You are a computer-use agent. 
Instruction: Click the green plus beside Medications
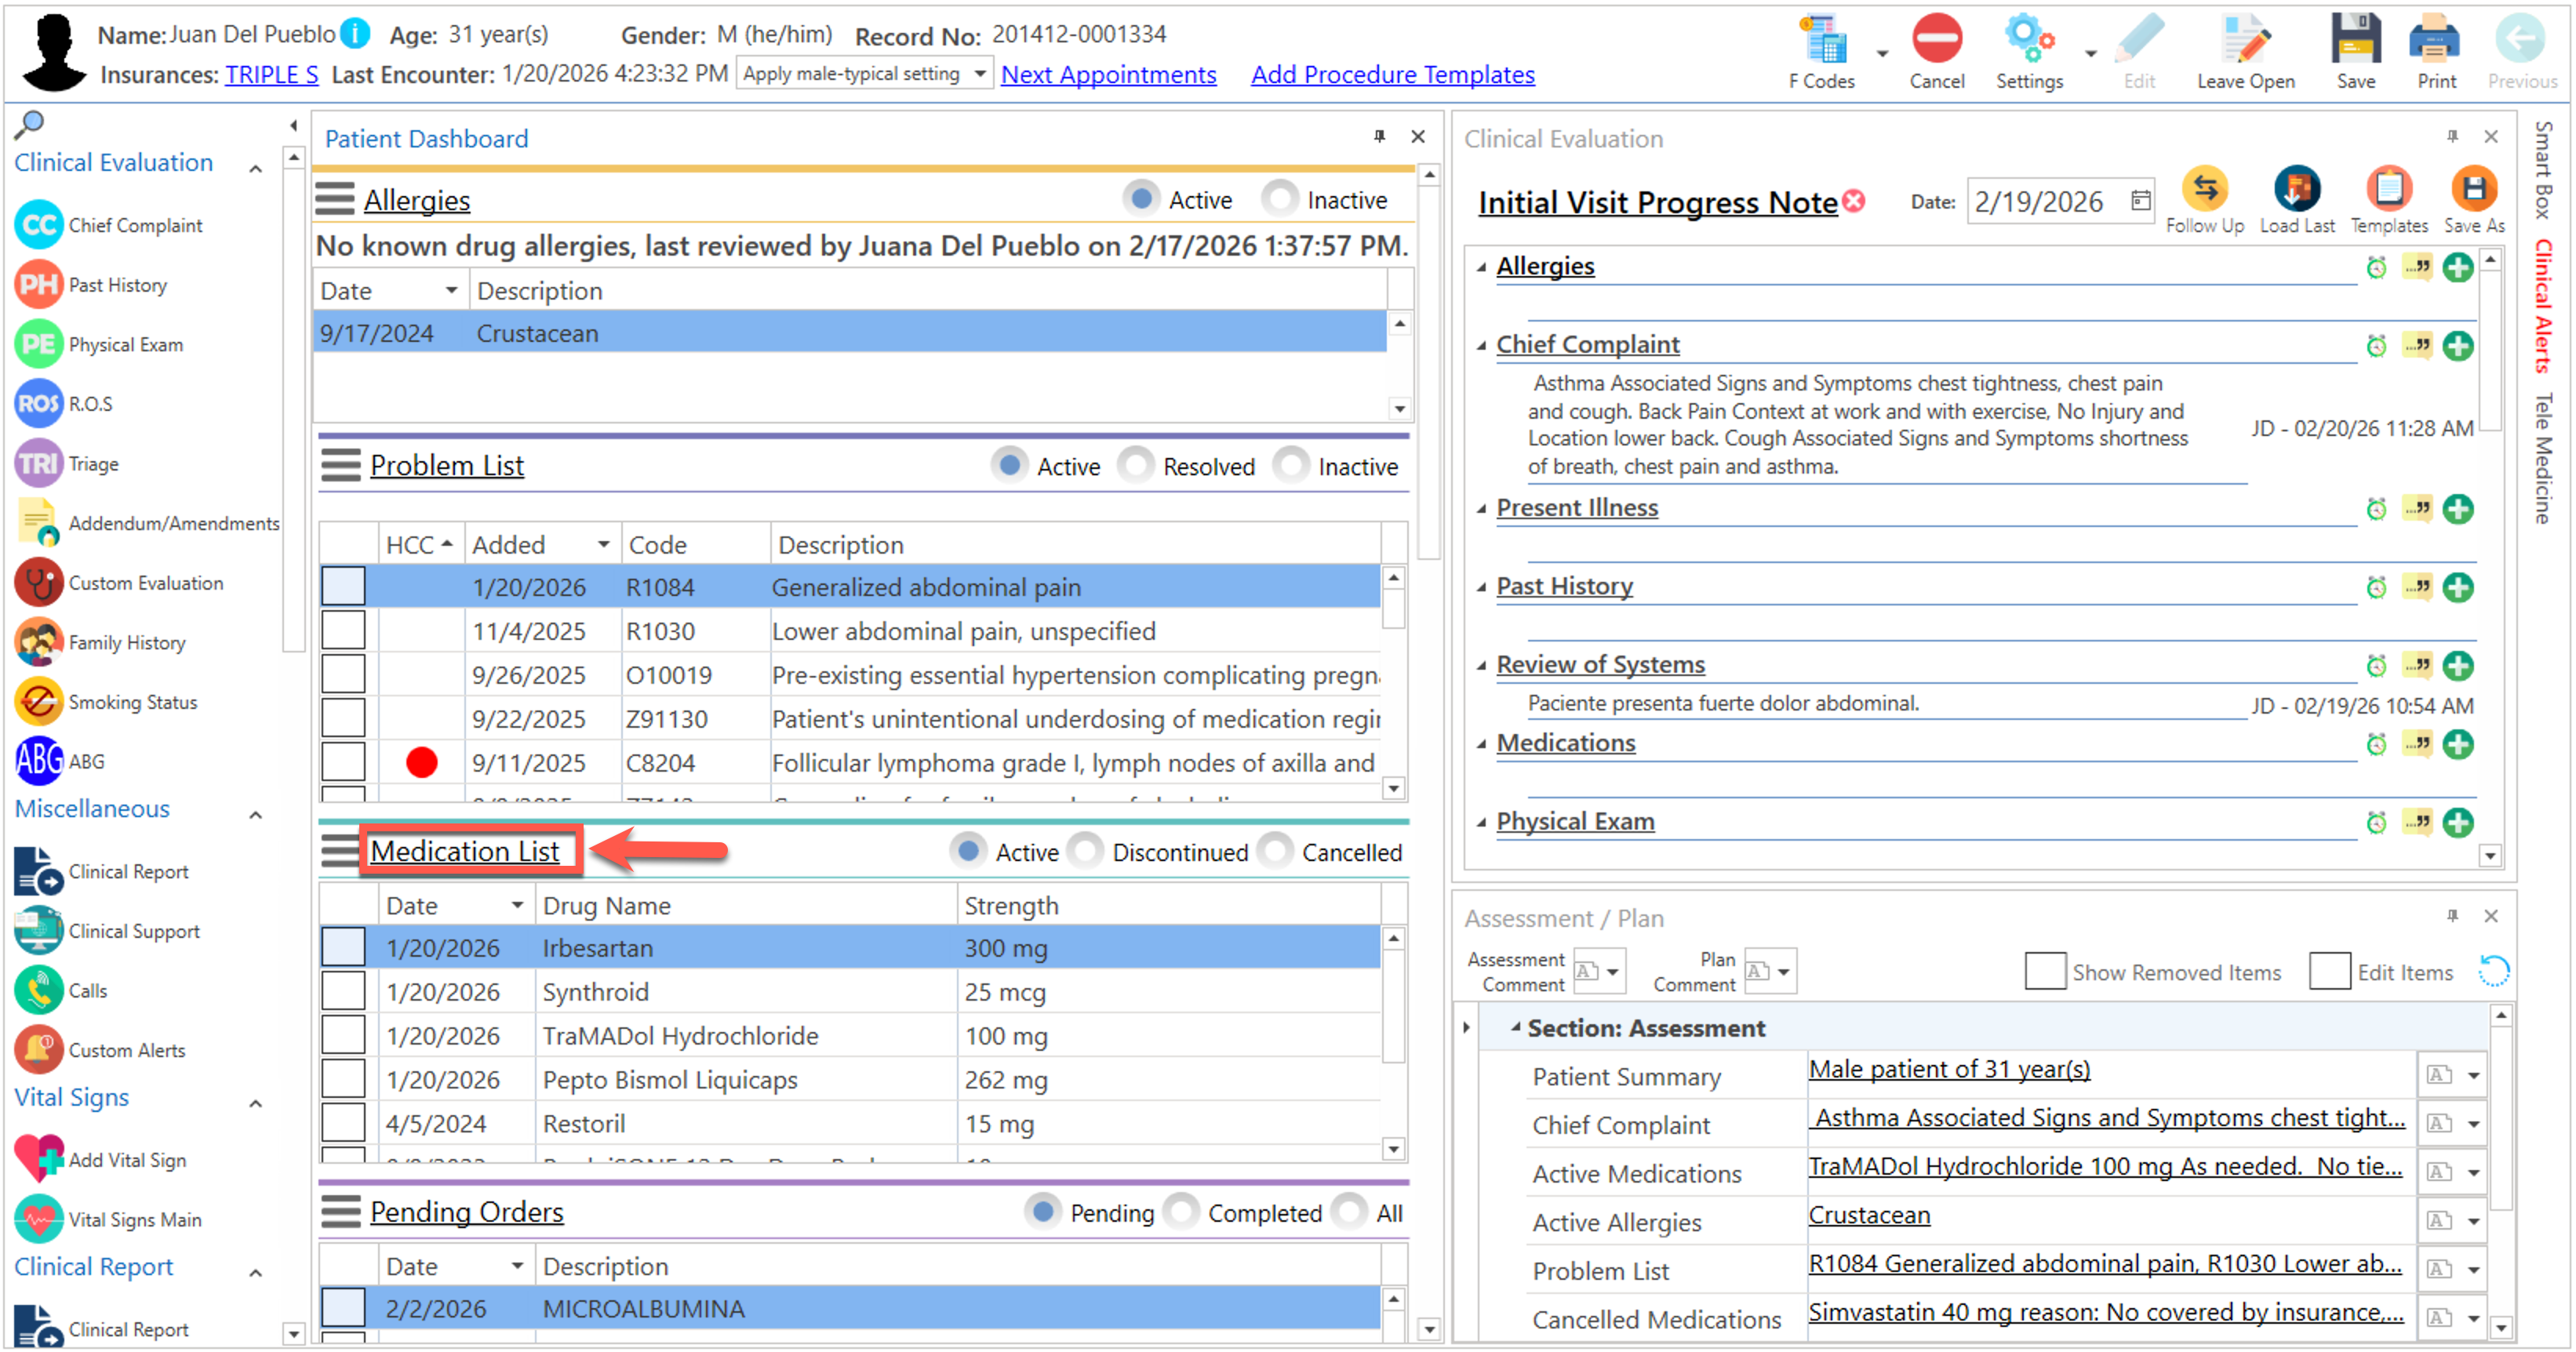pos(2457,744)
